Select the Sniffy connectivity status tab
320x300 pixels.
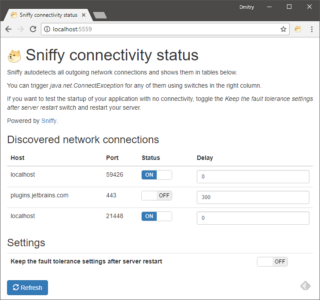click(48, 15)
